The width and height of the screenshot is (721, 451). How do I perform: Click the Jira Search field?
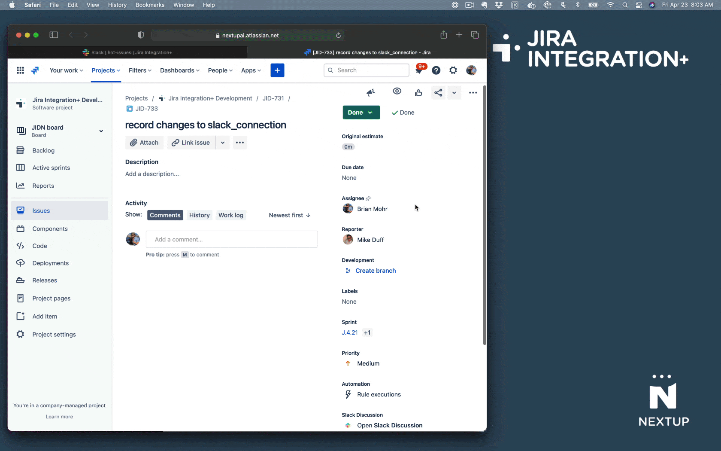[367, 70]
